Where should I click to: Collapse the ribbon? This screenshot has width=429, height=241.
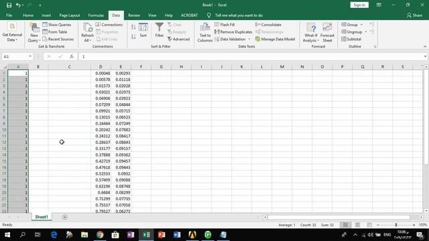pos(425,46)
